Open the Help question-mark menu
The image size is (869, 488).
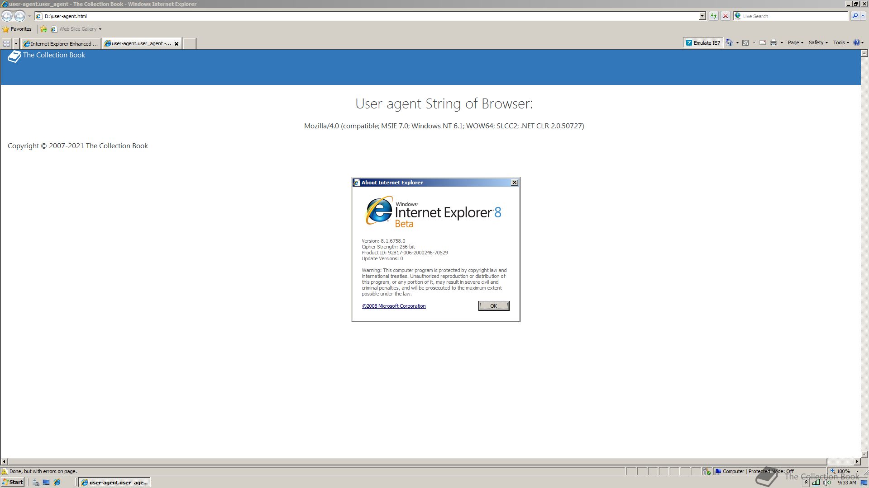(x=858, y=42)
